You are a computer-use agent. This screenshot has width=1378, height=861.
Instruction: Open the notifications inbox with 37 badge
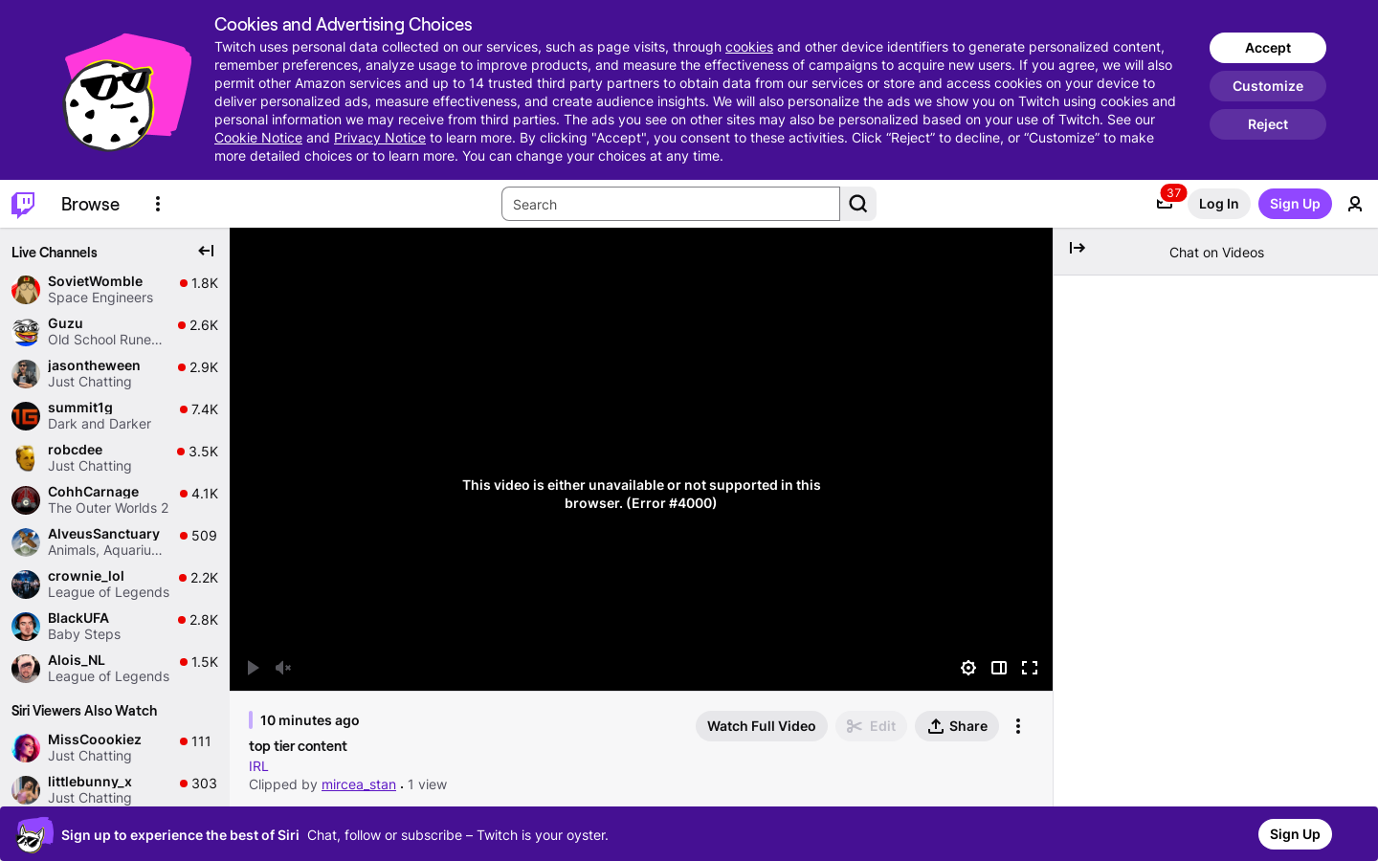click(x=1165, y=203)
